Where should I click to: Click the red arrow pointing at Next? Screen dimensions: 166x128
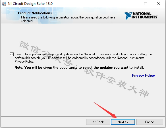point(105,110)
